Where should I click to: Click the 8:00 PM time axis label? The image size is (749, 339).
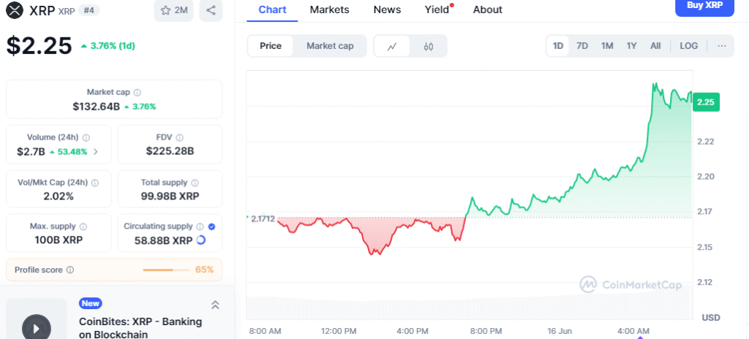[486, 331]
